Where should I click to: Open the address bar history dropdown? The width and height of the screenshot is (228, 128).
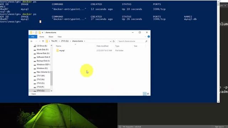click(110, 41)
